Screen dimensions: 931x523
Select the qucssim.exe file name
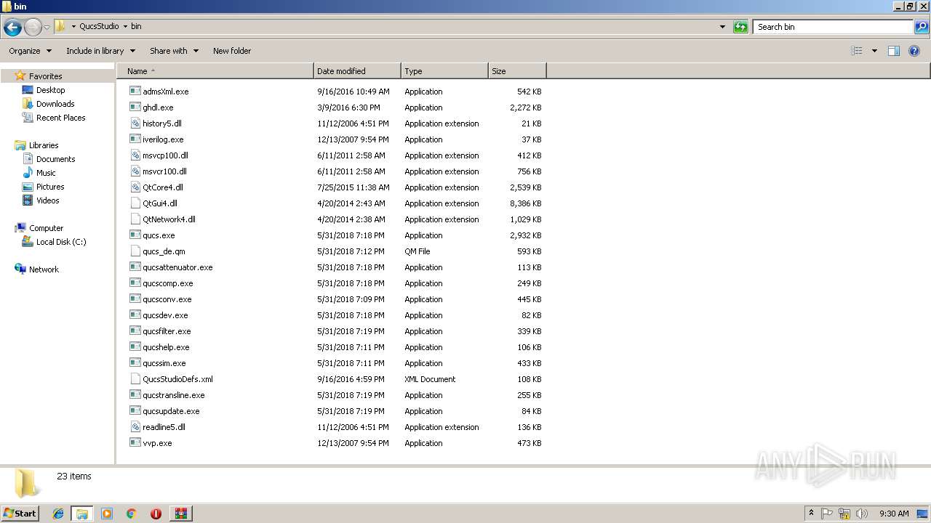pos(164,363)
